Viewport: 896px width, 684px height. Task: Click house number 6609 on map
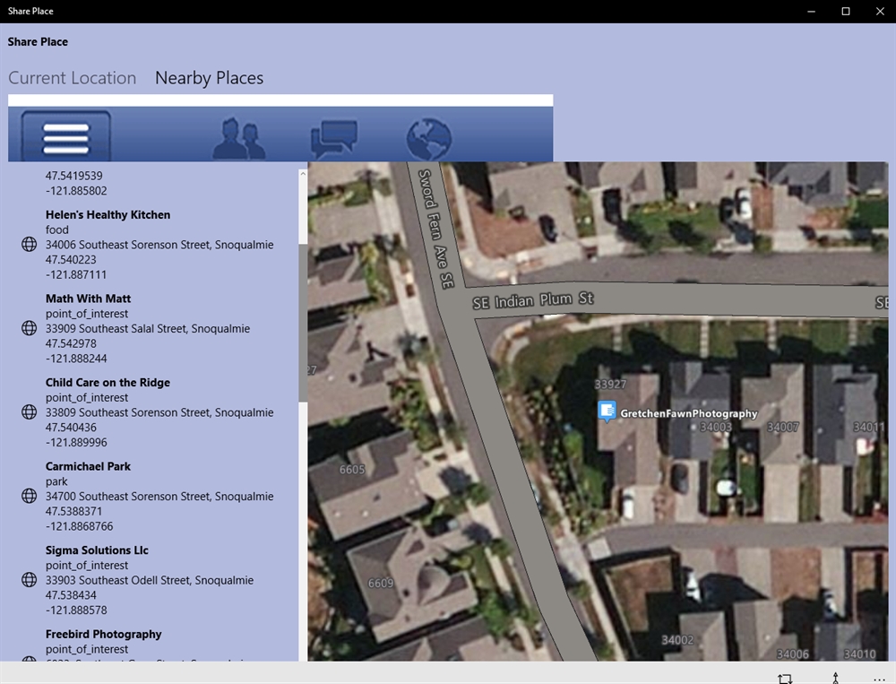(x=381, y=583)
